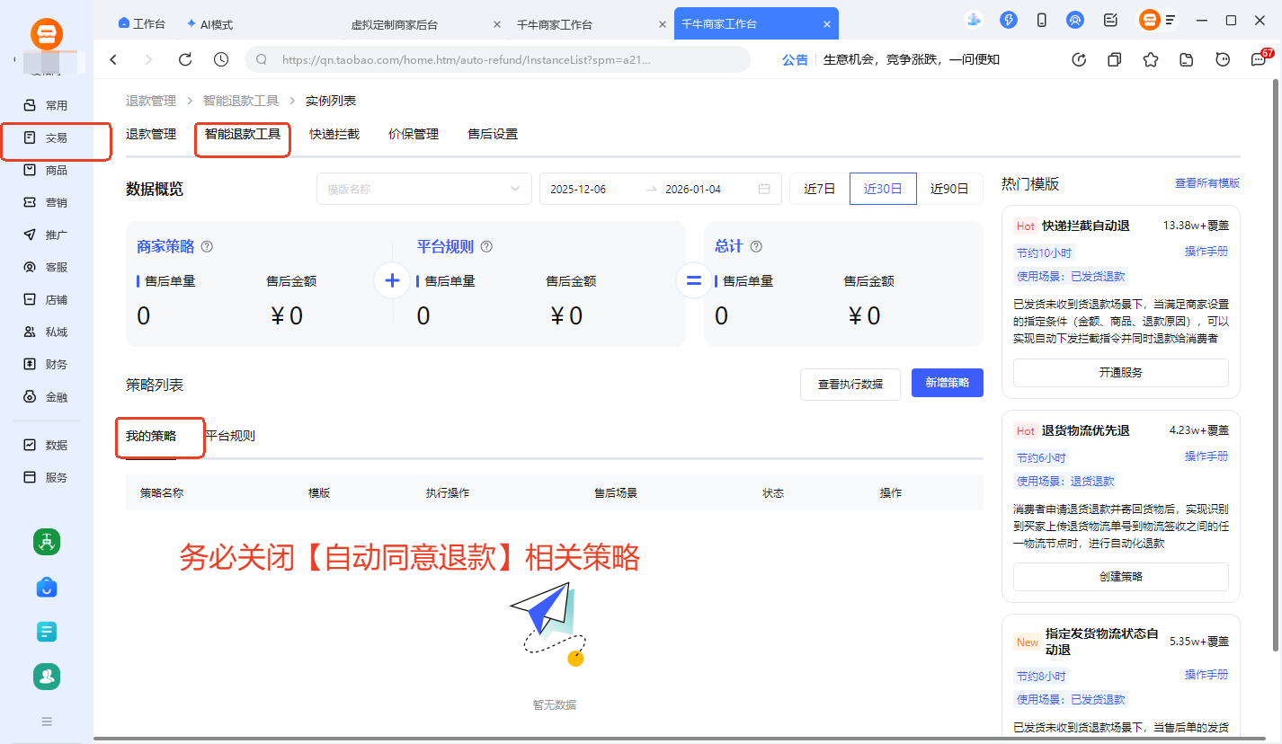Select the 近7日 time range
1282x744 pixels.
click(819, 189)
